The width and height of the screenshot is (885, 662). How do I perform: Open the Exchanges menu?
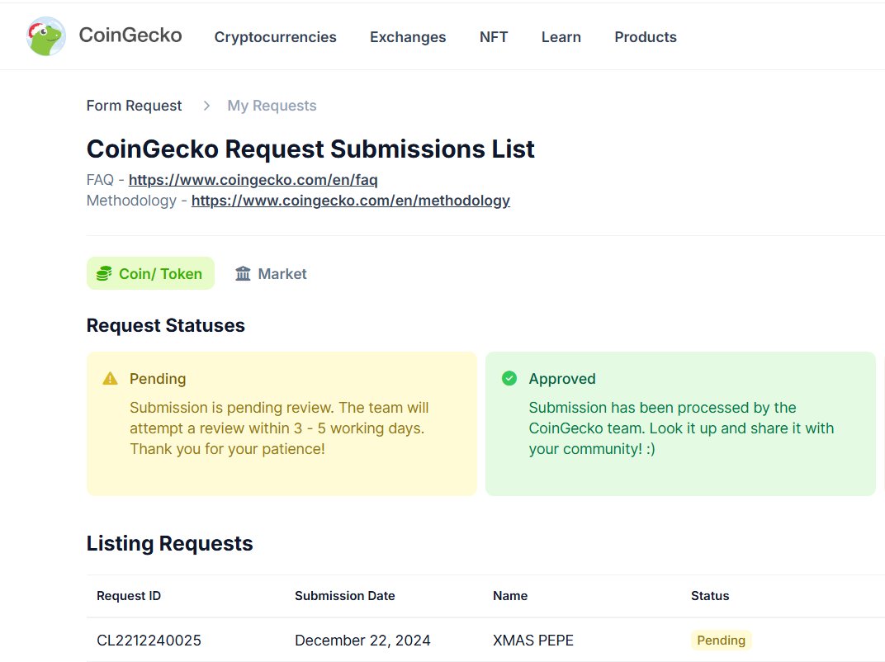pos(408,37)
